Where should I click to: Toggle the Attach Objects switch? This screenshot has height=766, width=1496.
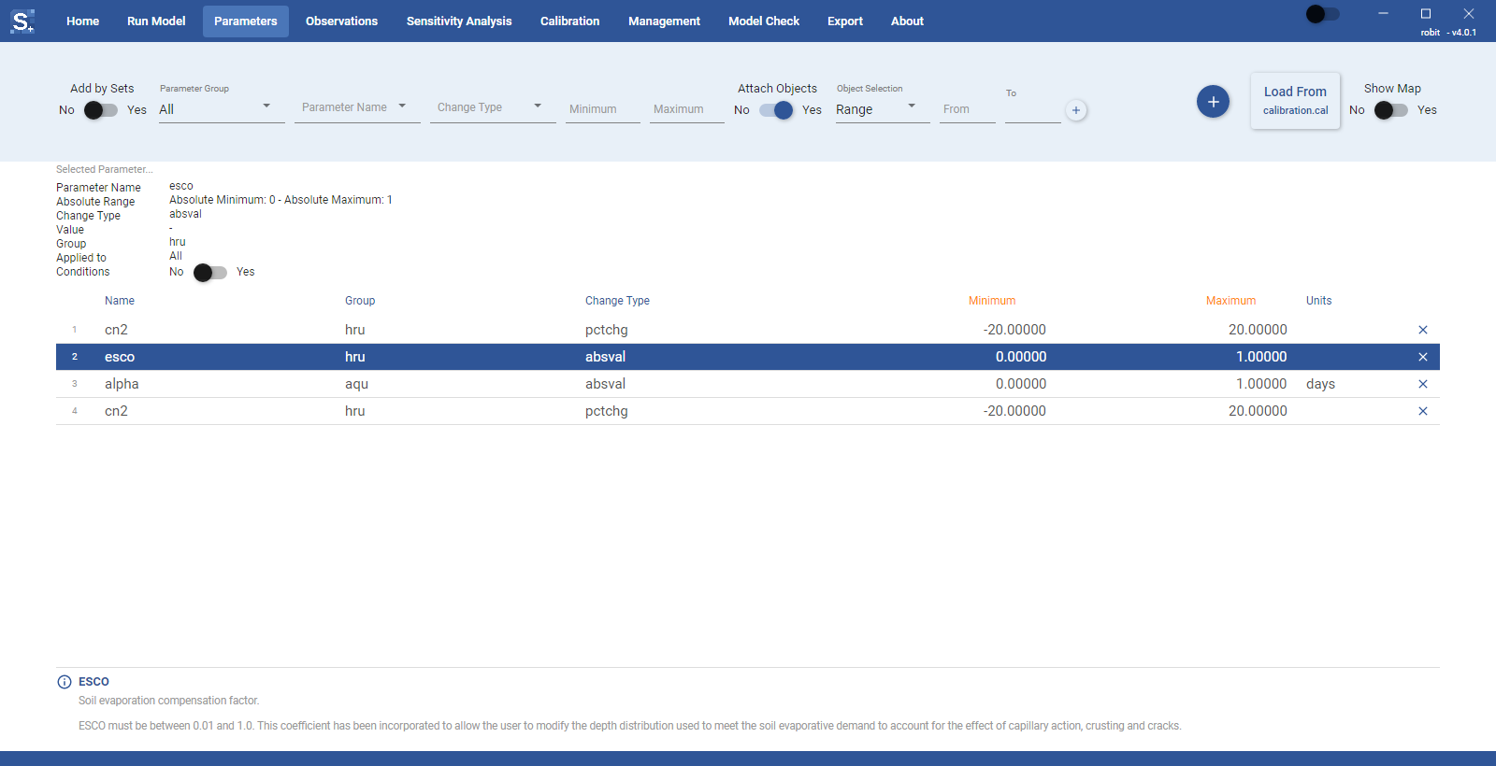click(776, 110)
